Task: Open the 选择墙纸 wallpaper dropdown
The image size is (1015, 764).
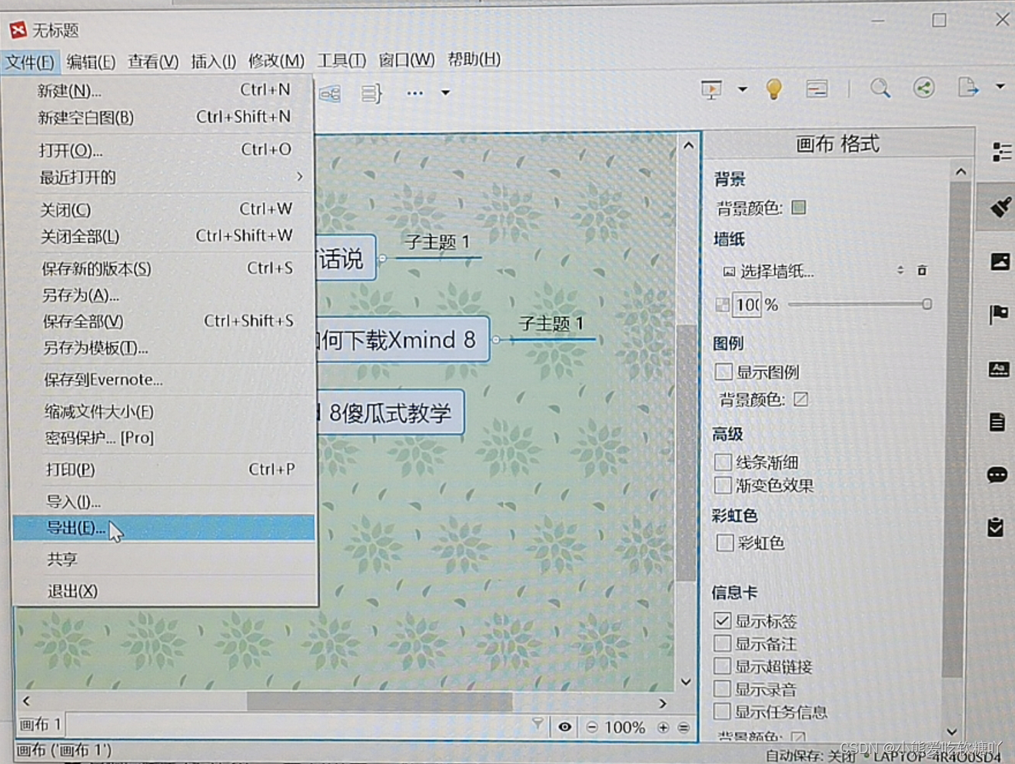Action: (x=814, y=271)
